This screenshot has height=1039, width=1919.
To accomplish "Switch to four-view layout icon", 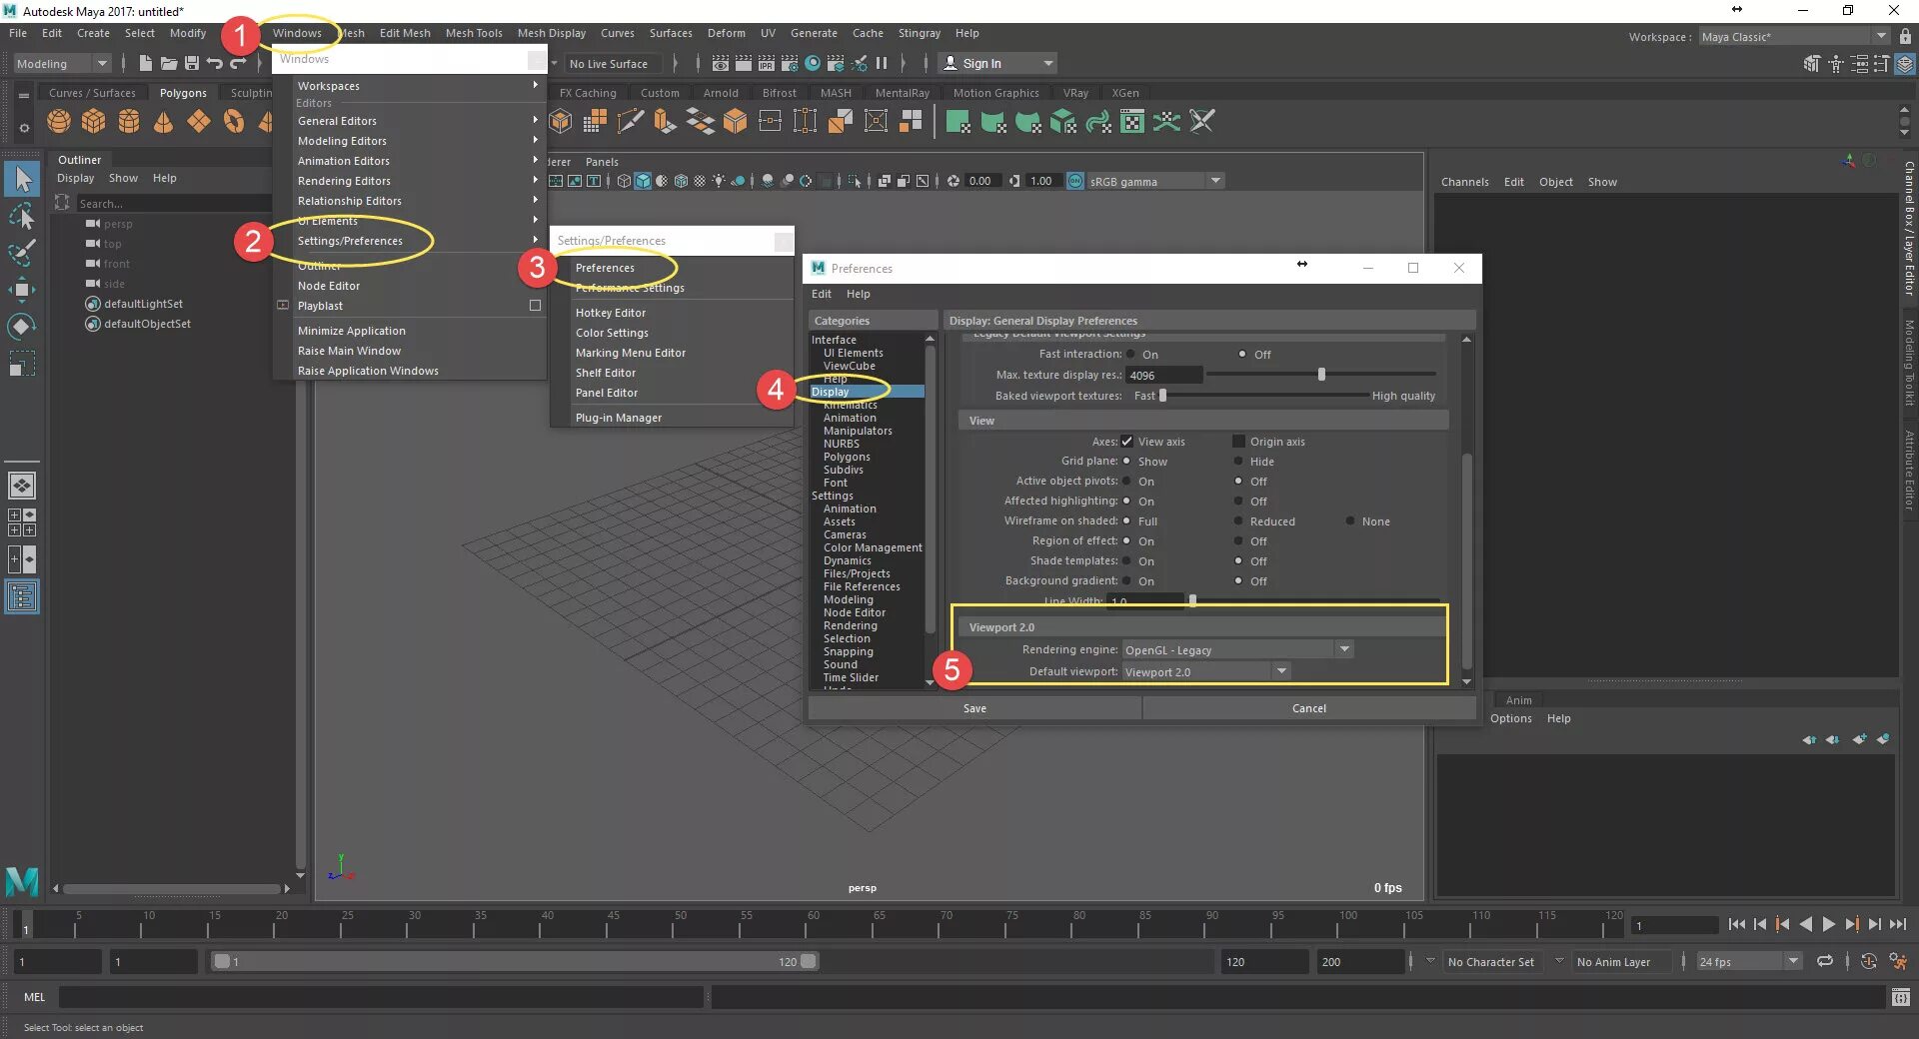I will tap(22, 522).
